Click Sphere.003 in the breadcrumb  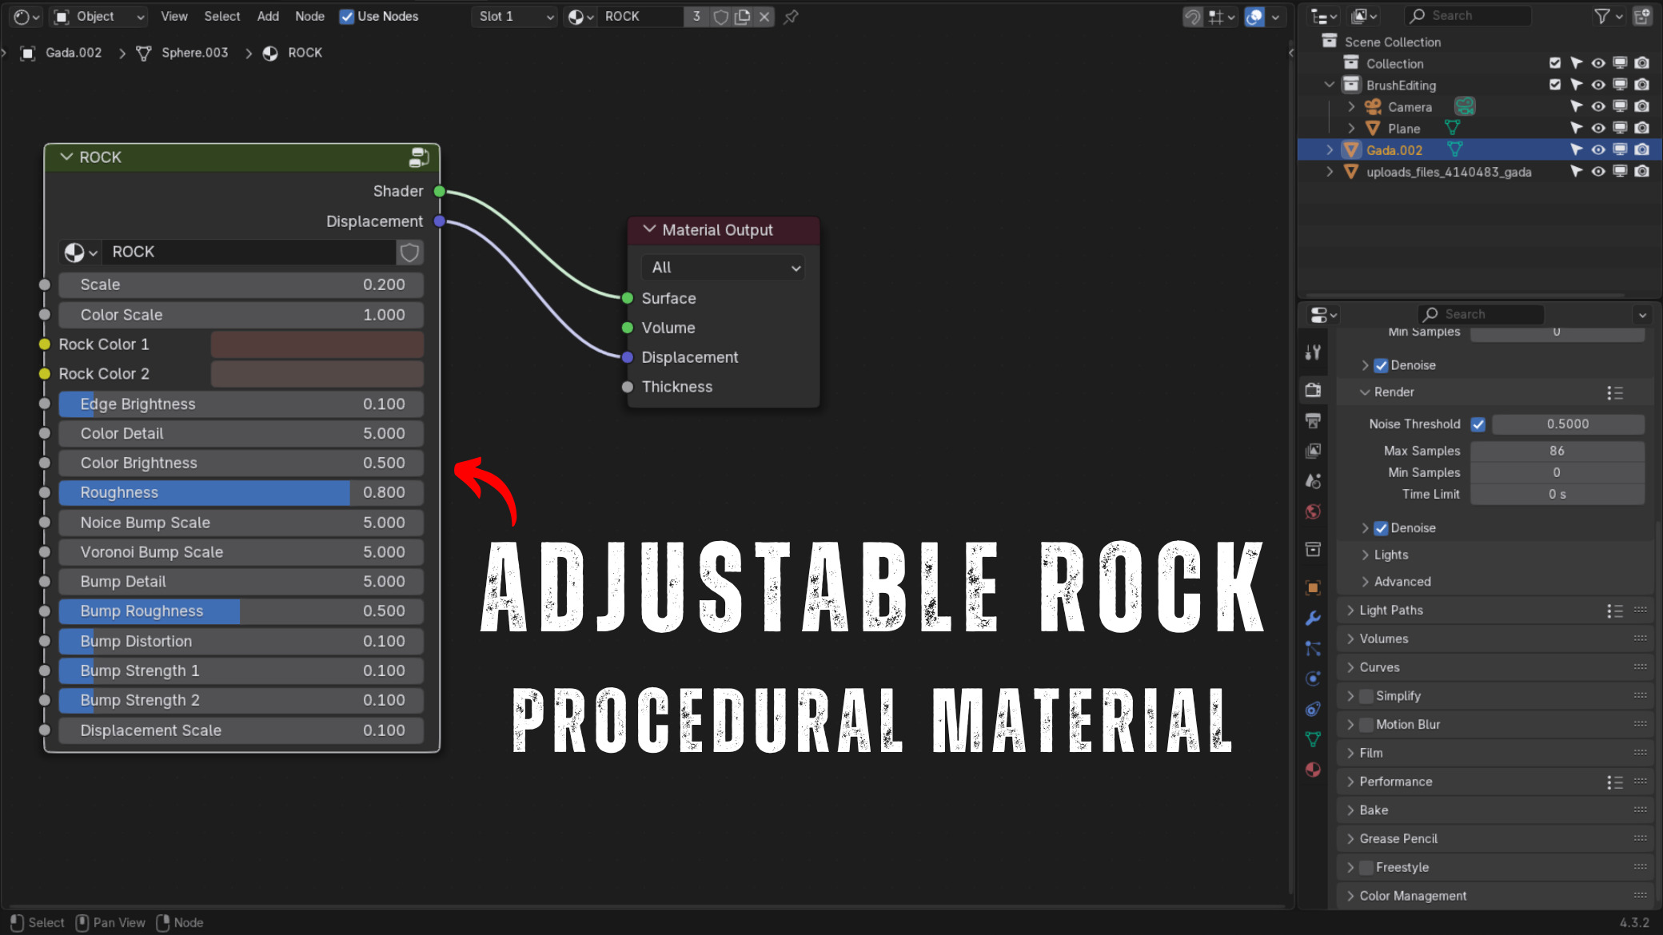click(x=194, y=53)
